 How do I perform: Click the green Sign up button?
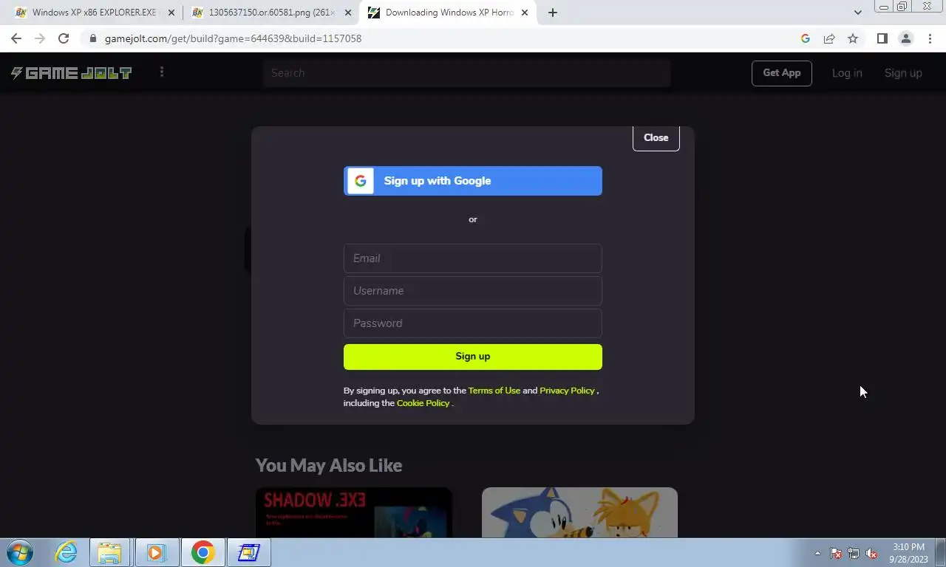pyautogui.click(x=473, y=357)
